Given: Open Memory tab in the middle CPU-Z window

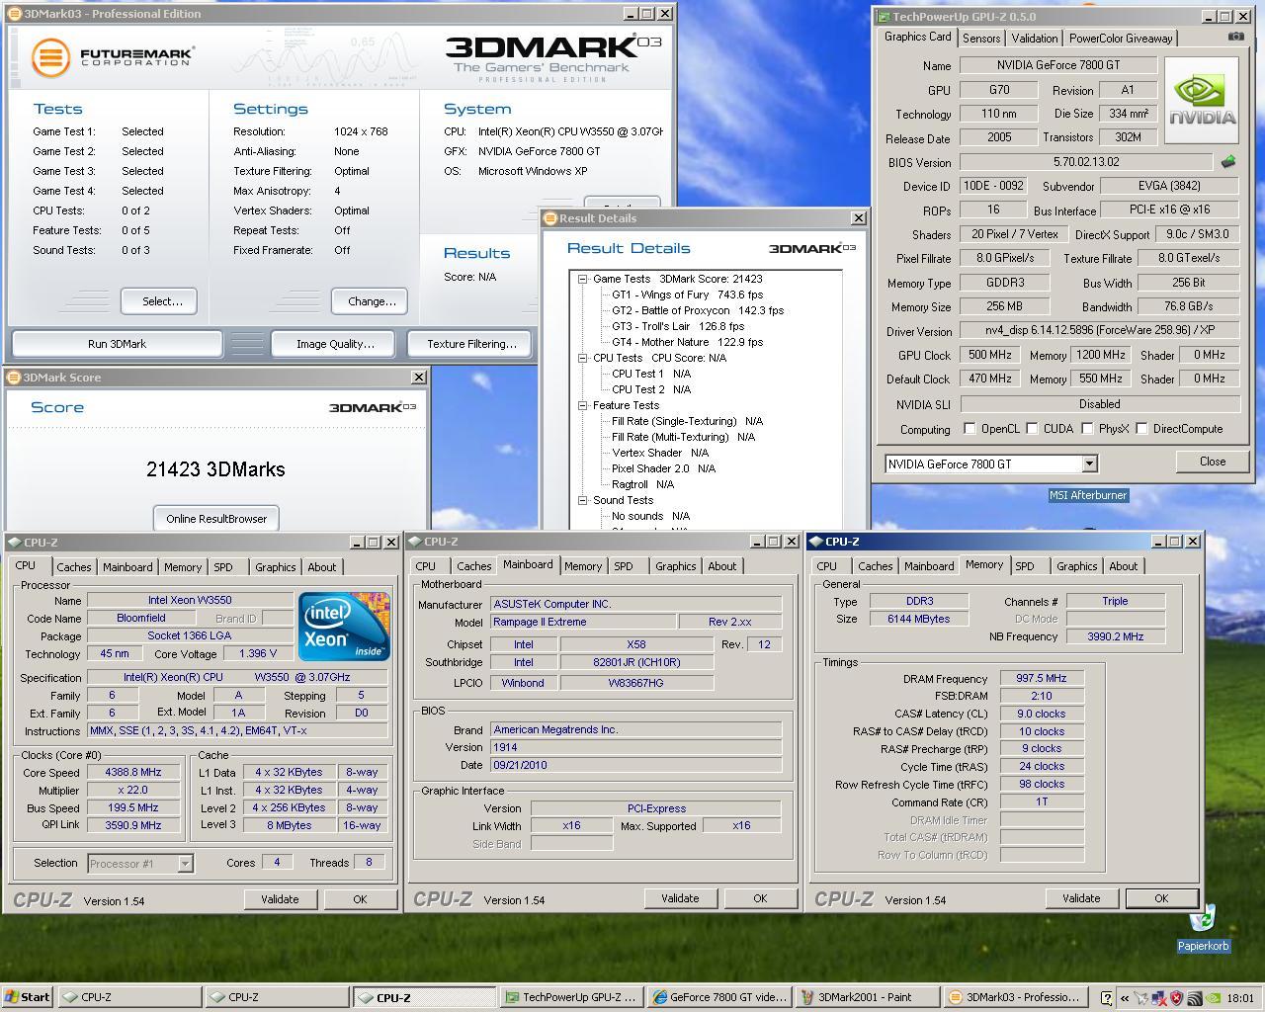Looking at the screenshot, I should 583,566.
